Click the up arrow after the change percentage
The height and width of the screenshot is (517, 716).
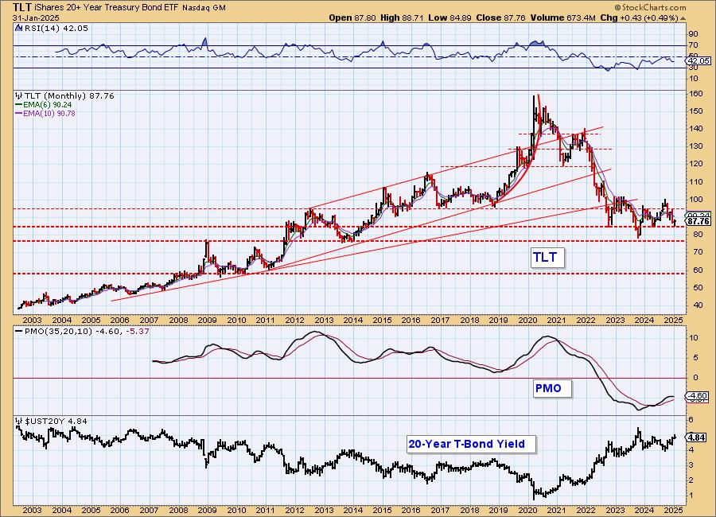click(683, 18)
